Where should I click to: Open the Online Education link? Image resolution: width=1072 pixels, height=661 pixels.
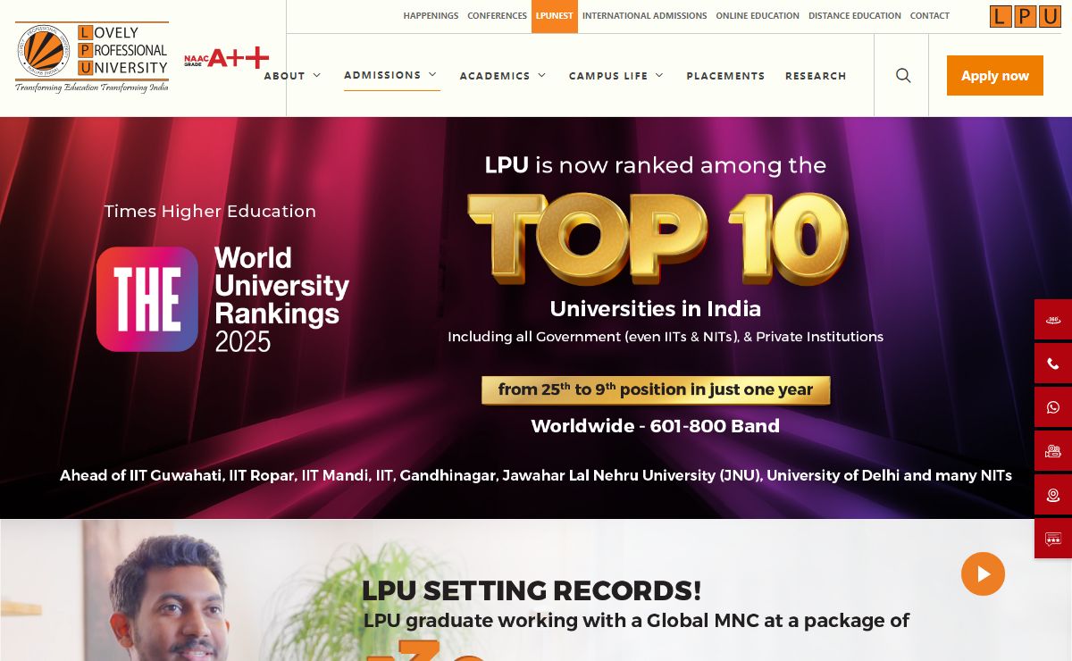click(758, 16)
